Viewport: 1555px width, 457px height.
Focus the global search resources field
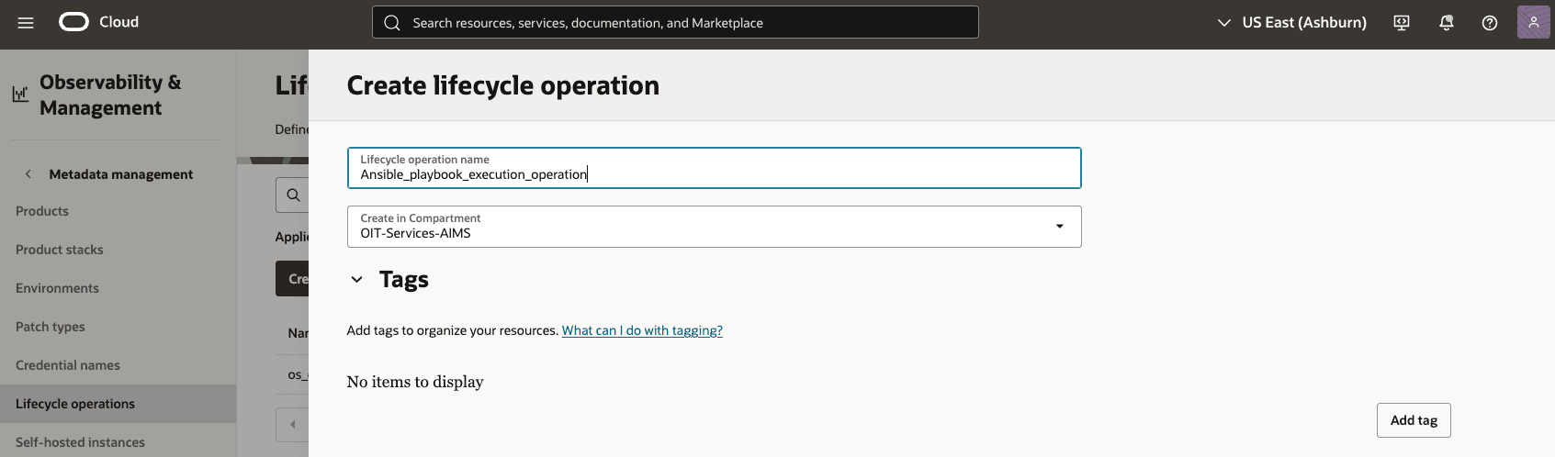tap(675, 23)
